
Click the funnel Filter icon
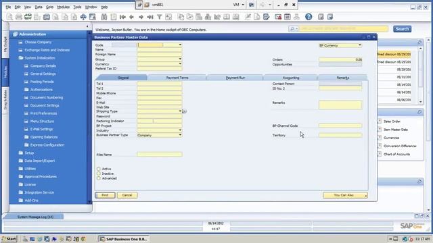tap(160, 17)
